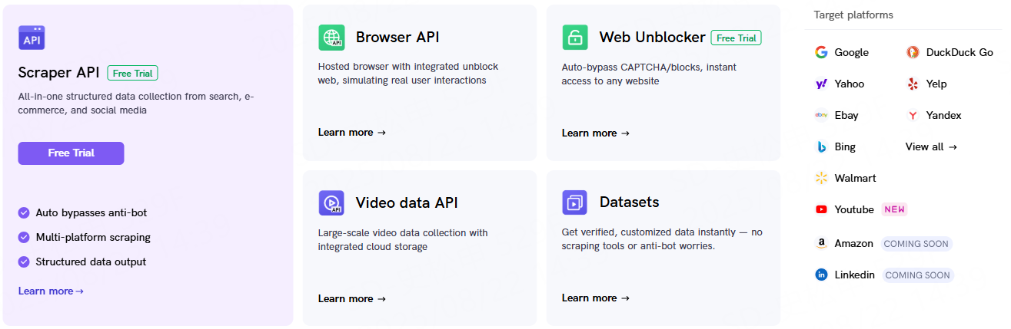The height and width of the screenshot is (329, 1011).
Task: Click the Web Unblocker padlock icon
Action: tap(574, 38)
